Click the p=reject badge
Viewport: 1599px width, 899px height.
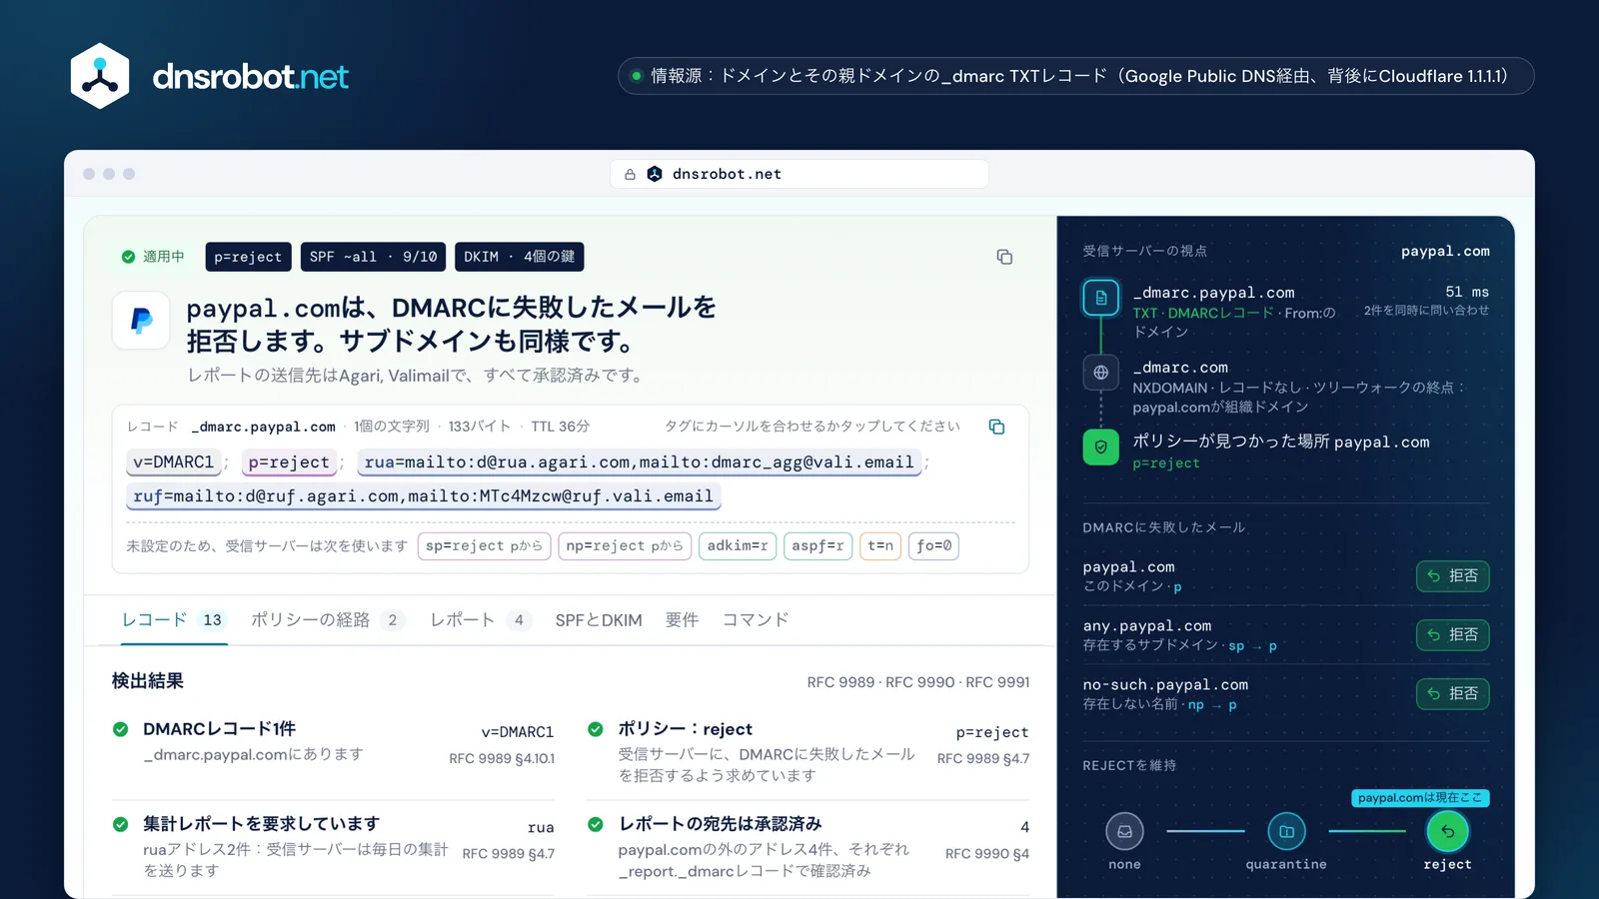coord(248,257)
